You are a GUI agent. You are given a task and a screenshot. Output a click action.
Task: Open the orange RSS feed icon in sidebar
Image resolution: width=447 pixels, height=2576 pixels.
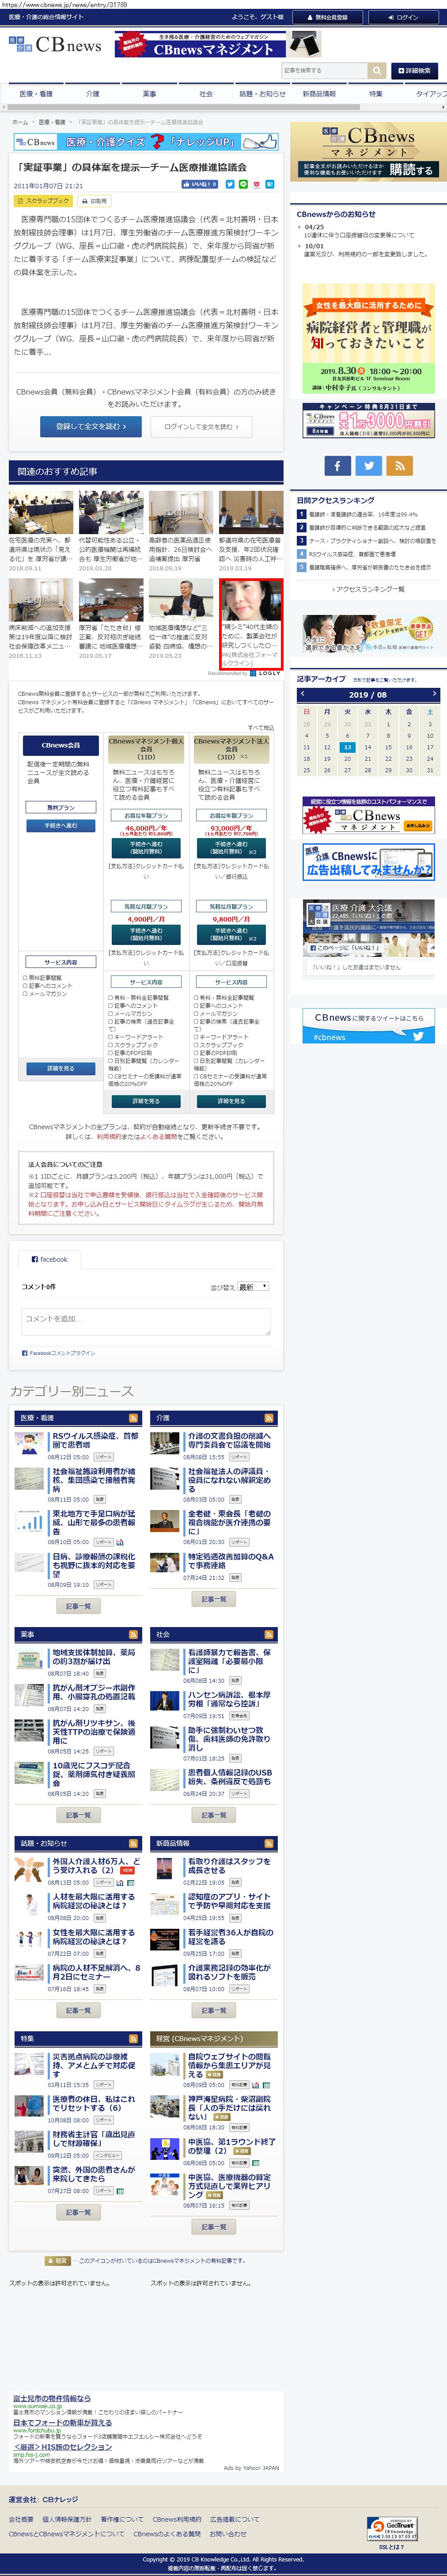(x=400, y=465)
